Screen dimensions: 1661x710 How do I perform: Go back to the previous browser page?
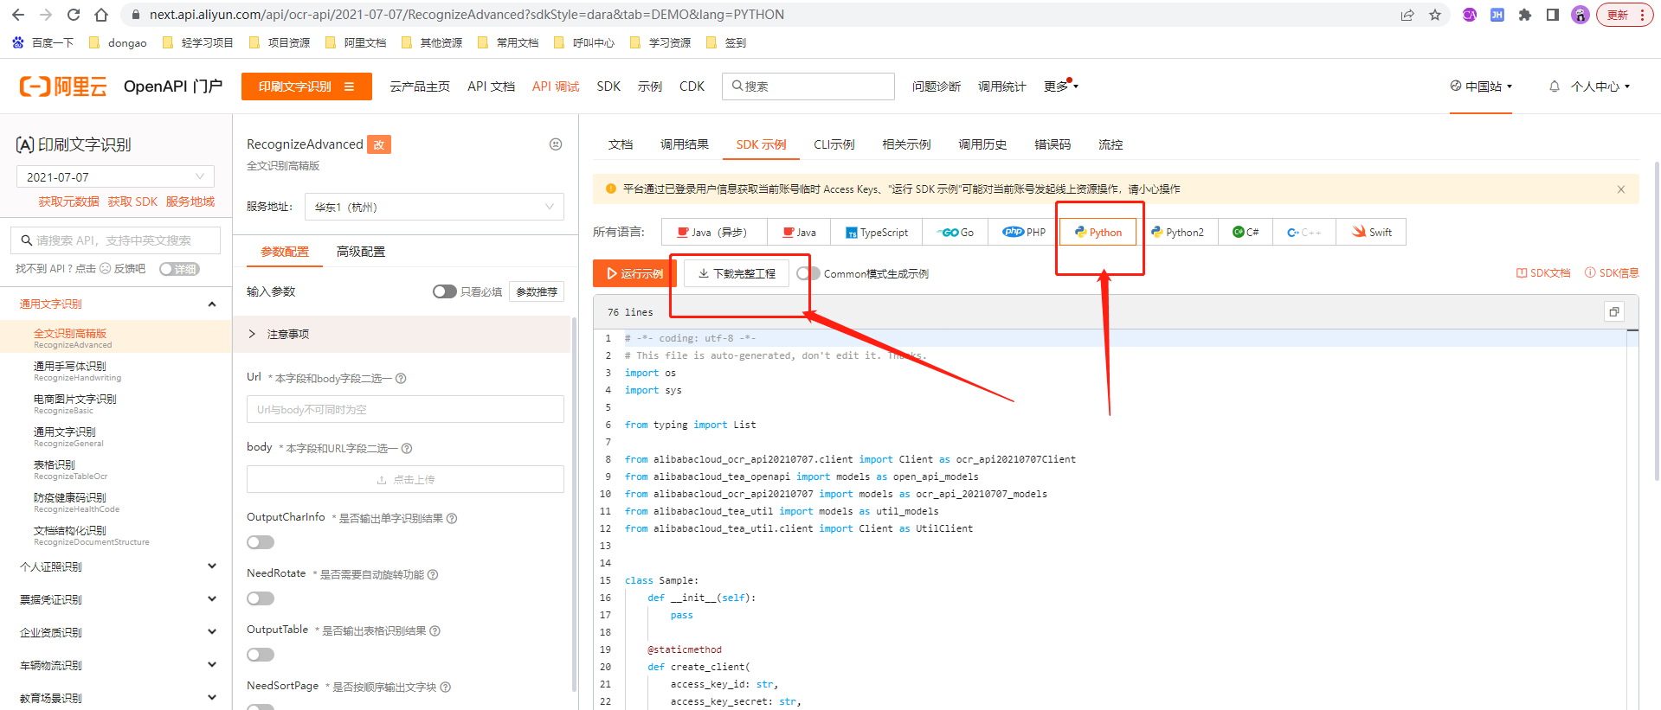pyautogui.click(x=18, y=15)
